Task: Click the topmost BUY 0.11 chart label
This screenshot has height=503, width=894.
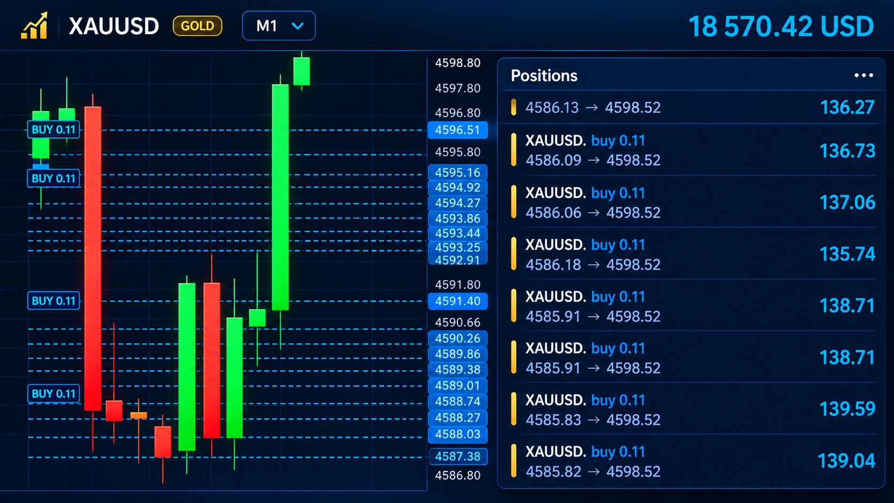Action: coord(53,129)
